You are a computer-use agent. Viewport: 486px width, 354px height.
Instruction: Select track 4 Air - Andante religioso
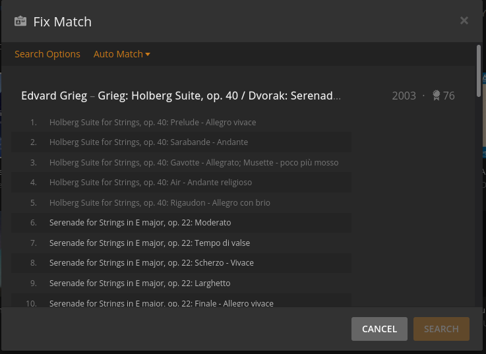pos(150,182)
